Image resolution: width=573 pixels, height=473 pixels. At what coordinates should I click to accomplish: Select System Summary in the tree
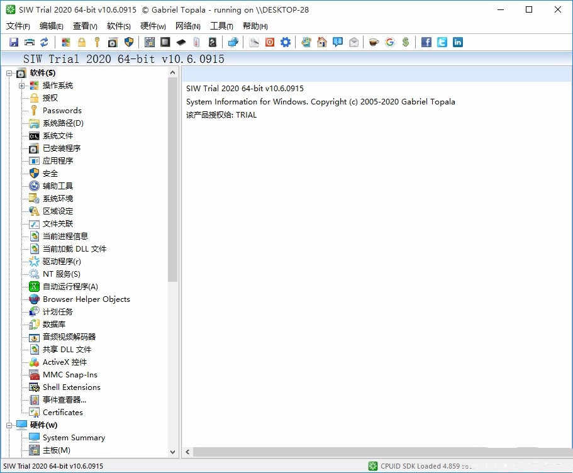[74, 438]
